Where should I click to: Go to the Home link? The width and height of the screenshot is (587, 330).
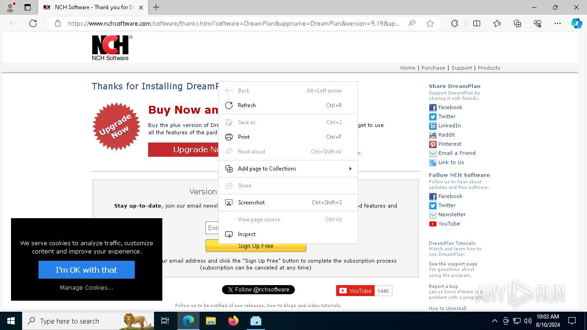click(x=408, y=68)
